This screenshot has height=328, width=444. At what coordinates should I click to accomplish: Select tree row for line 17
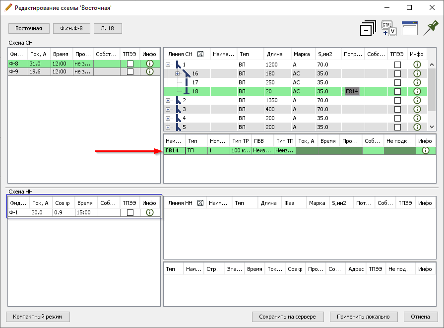(x=295, y=82)
